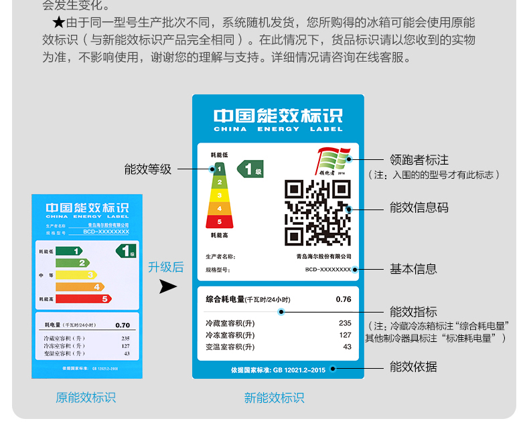Select the green 1级 badge on new label
529x431 pixels.
tap(250, 169)
